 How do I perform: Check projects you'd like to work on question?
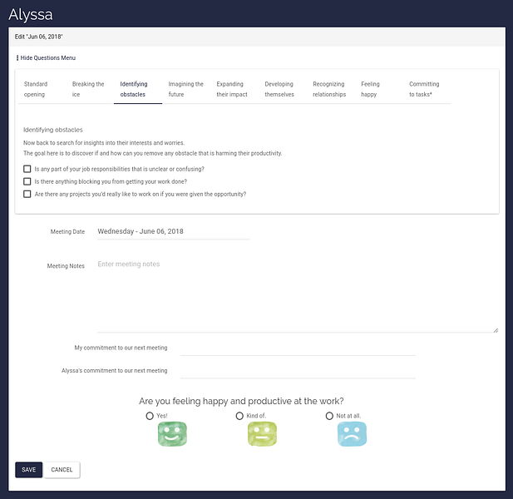click(27, 194)
